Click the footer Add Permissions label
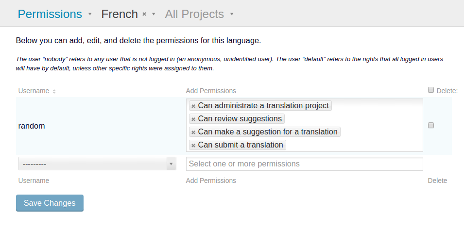 click(211, 181)
